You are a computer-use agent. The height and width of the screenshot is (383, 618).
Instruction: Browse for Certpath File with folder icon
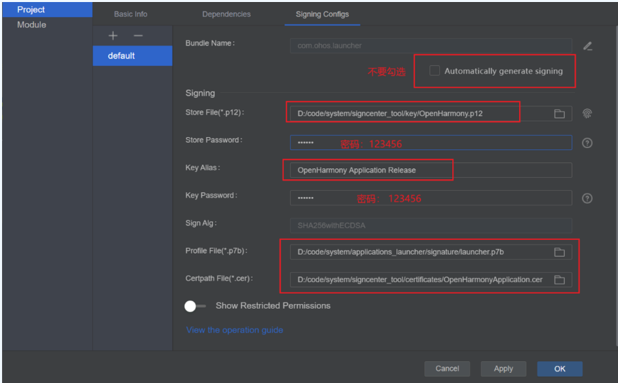tap(559, 280)
